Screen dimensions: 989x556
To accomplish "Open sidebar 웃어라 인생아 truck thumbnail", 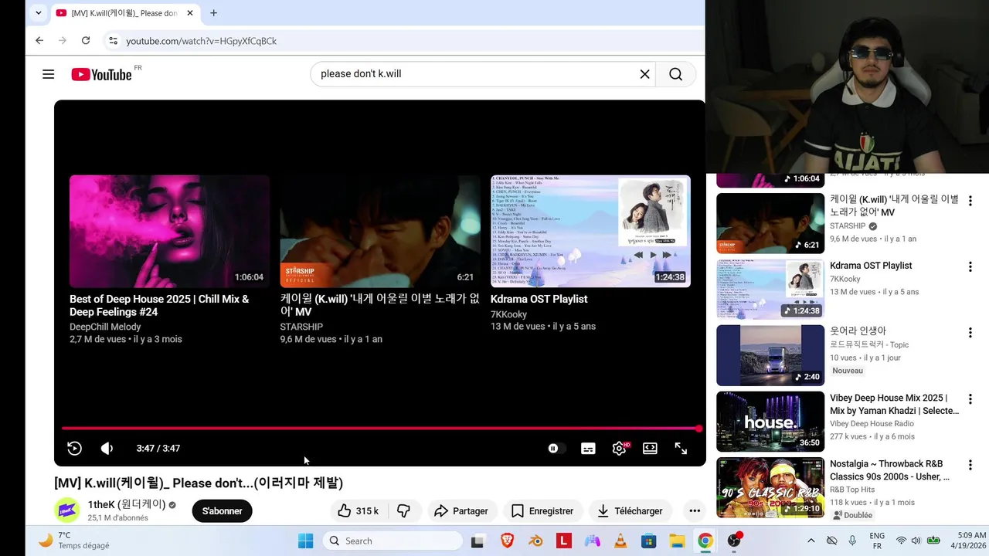I will [770, 355].
